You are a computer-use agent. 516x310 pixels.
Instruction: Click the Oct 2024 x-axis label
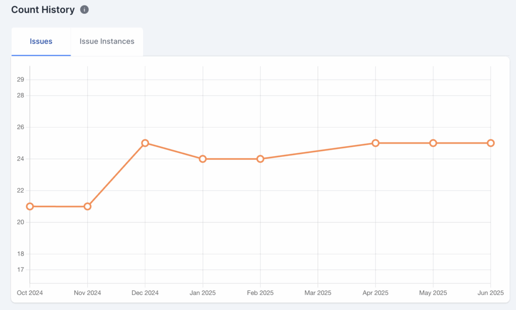pos(30,293)
